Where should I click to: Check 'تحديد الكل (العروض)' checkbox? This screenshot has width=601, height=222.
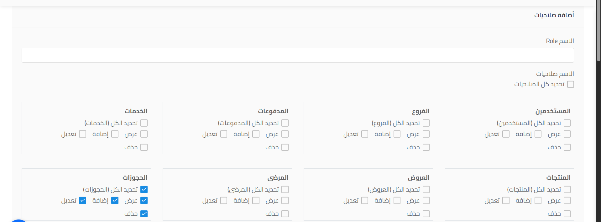point(426,189)
